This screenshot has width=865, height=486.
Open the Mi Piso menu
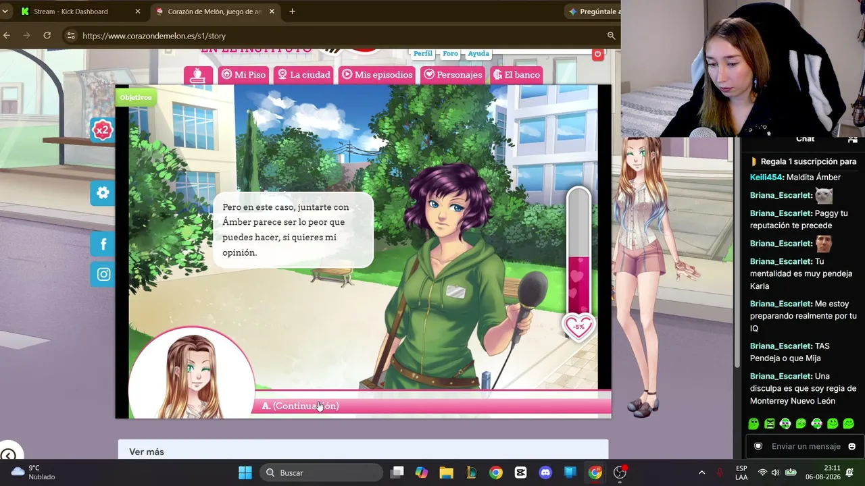pos(243,75)
